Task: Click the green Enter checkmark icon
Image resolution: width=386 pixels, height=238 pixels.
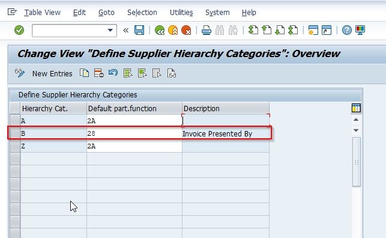Action: (x=19, y=30)
